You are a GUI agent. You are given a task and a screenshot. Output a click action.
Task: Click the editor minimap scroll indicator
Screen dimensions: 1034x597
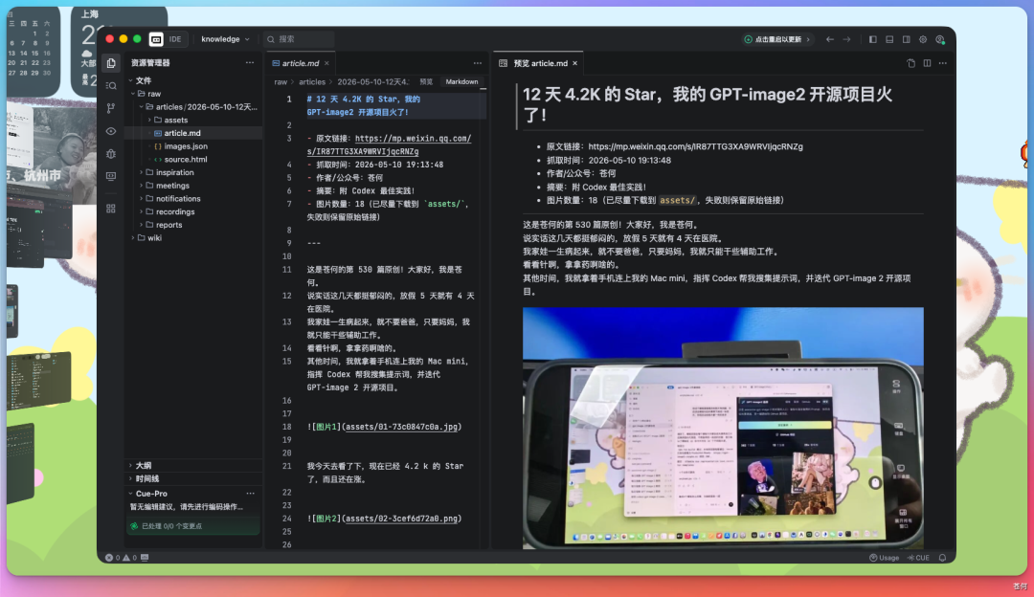point(483,89)
